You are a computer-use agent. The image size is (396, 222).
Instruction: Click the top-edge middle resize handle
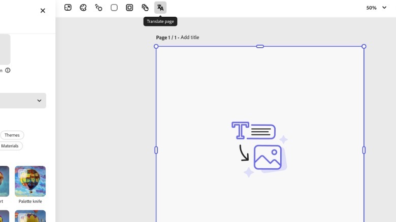point(260,47)
